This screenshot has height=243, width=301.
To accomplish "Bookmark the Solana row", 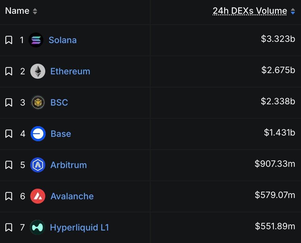I will coord(9,40).
